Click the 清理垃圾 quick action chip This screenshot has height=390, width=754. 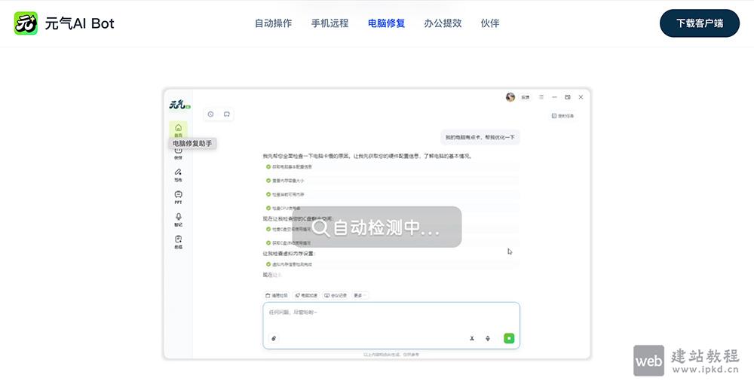pos(277,295)
